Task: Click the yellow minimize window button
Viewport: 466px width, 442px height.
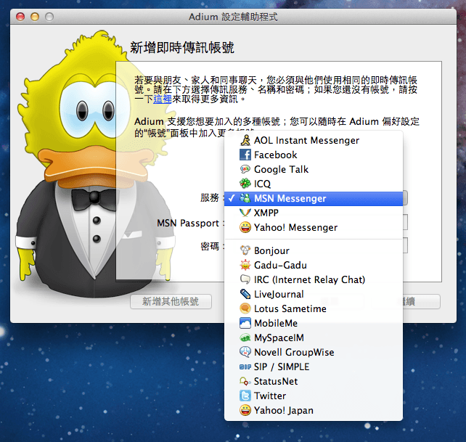Action: (x=35, y=17)
